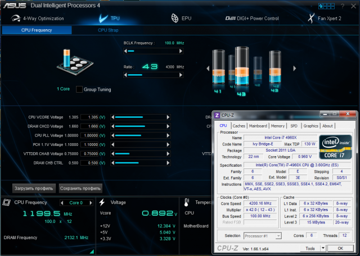360x256 pixels.
Task: Click the Ratio slider track
Action: point(153,75)
